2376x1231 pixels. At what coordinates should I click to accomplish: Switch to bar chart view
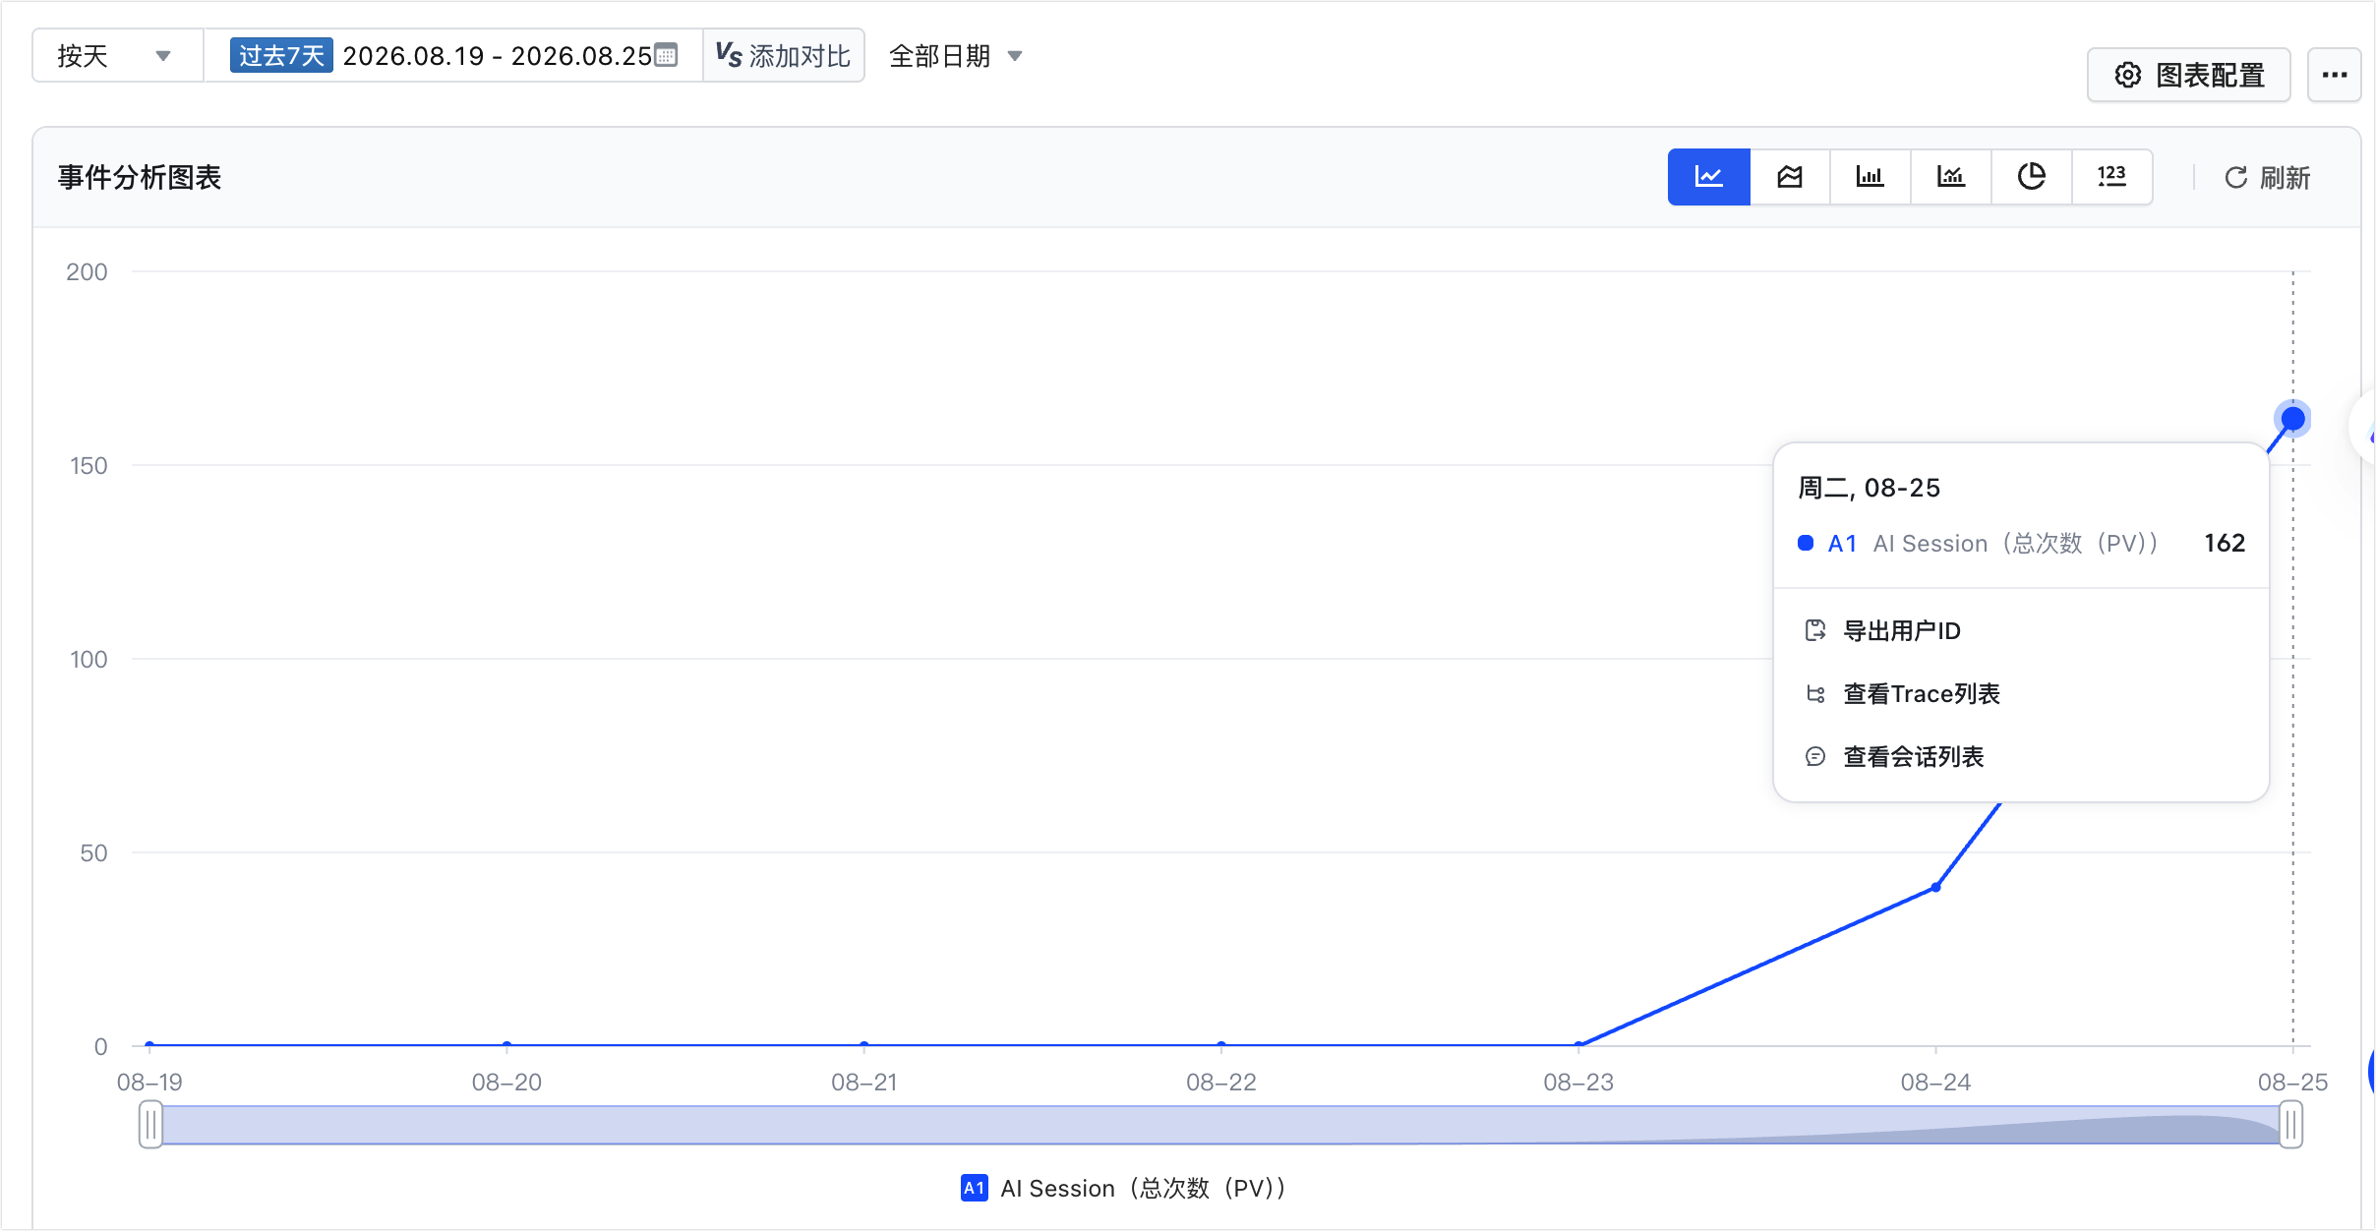(1871, 177)
